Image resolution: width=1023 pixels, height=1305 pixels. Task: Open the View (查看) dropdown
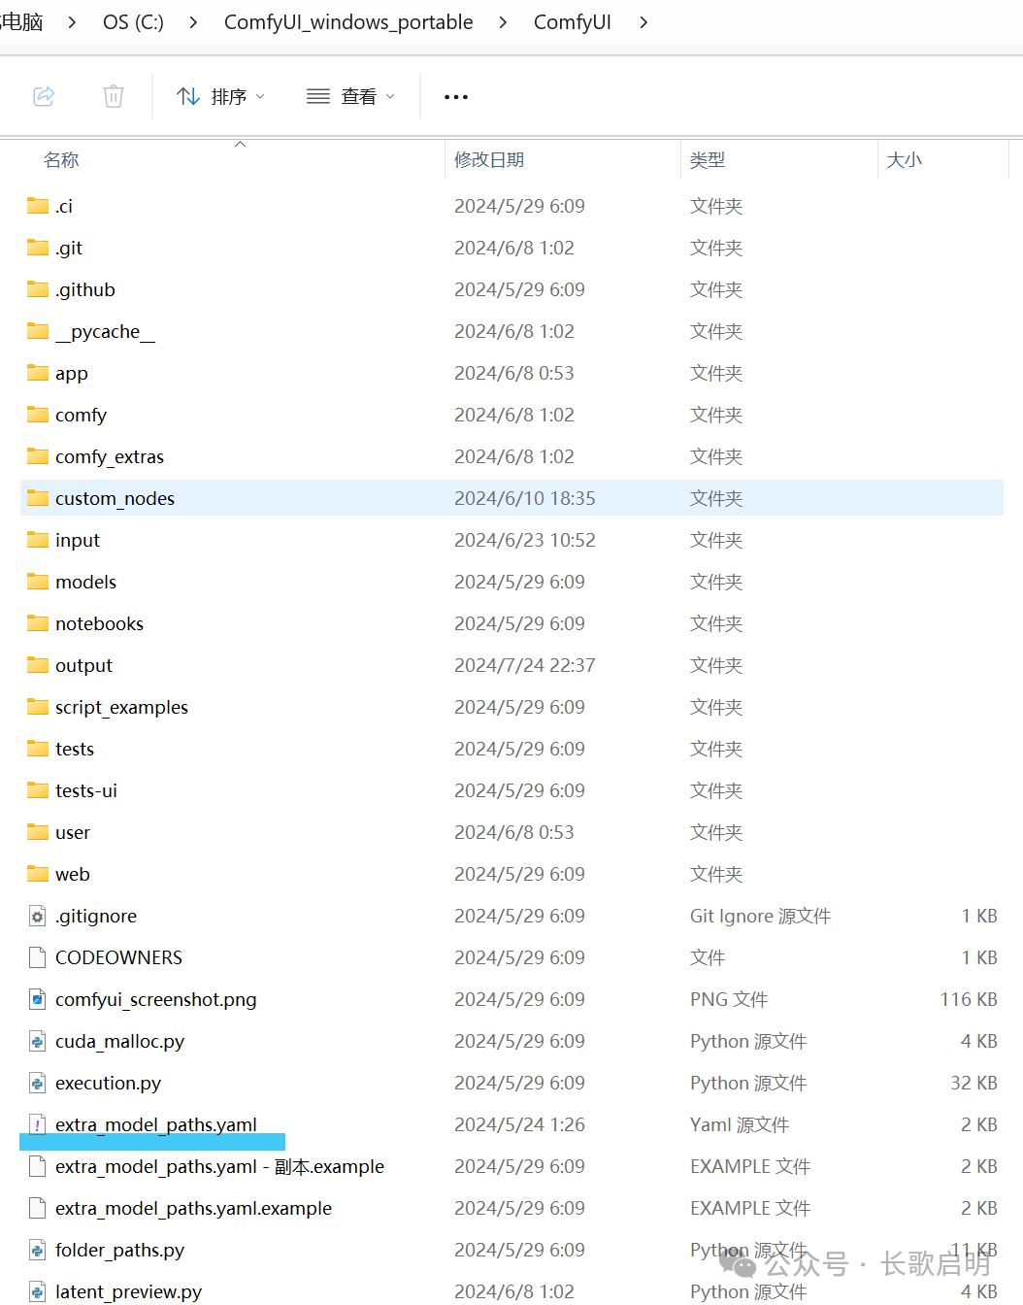coord(350,96)
